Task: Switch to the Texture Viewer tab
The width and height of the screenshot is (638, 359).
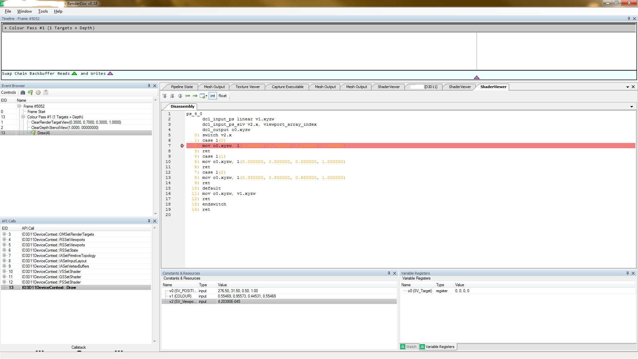Action: pyautogui.click(x=248, y=87)
